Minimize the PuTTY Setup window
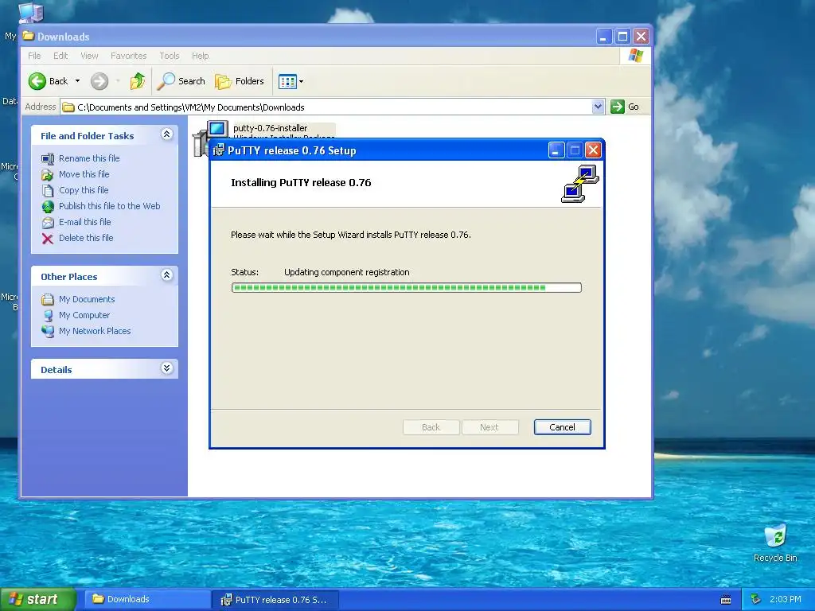The width and height of the screenshot is (815, 611). click(x=556, y=150)
